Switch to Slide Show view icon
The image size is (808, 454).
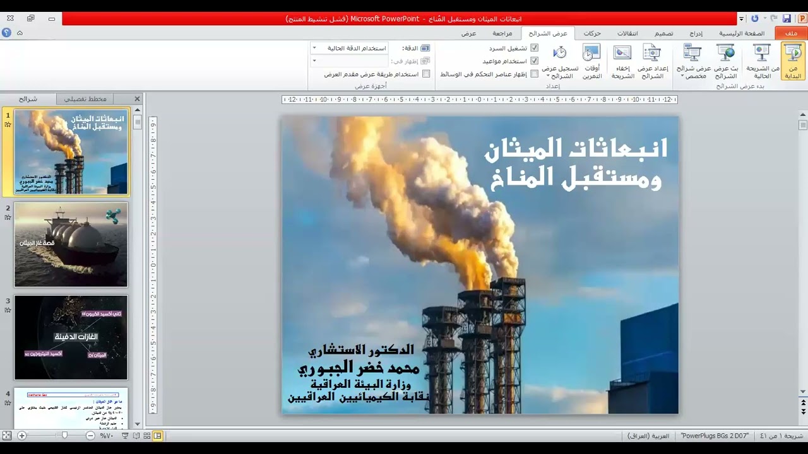tap(124, 436)
